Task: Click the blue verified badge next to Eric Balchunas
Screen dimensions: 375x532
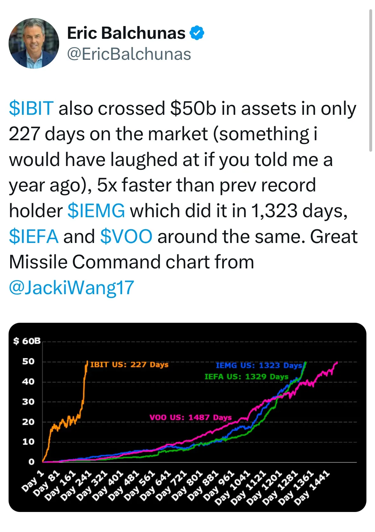Action: point(197,32)
